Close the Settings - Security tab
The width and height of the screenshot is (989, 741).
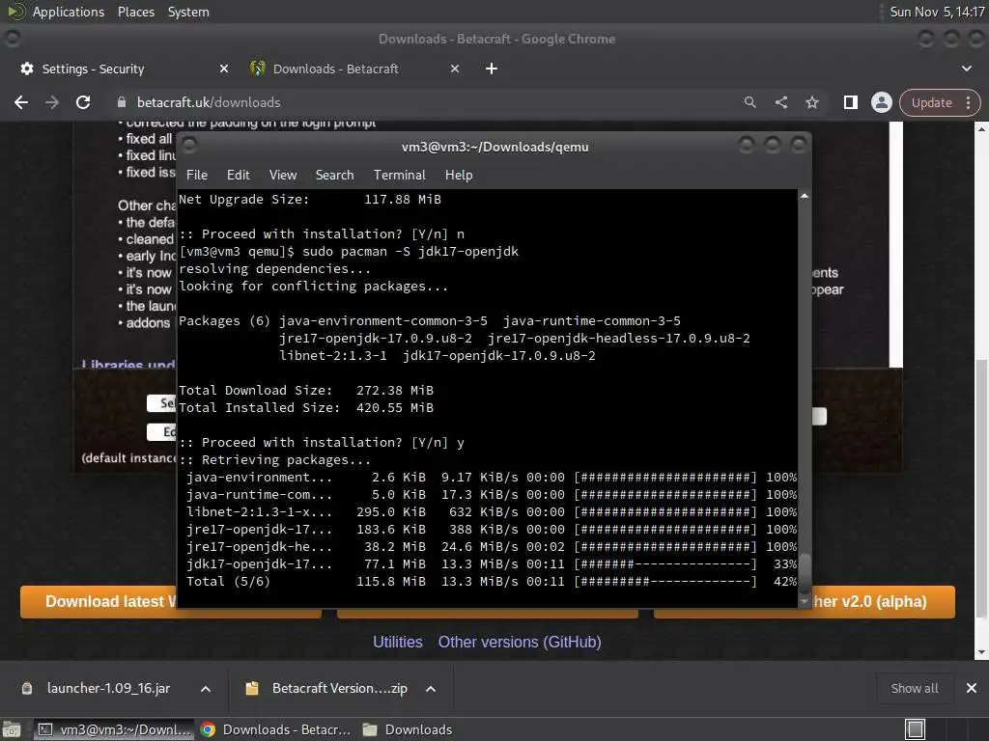pos(224,69)
